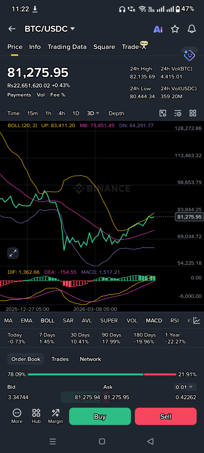Open the Square tab

104,47
